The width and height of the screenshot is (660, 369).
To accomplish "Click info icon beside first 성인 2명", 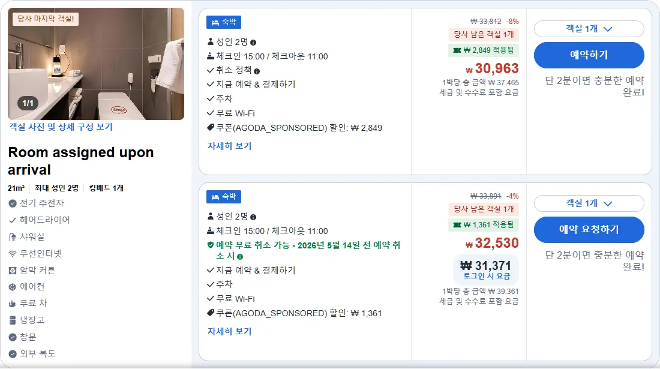I will click(253, 43).
